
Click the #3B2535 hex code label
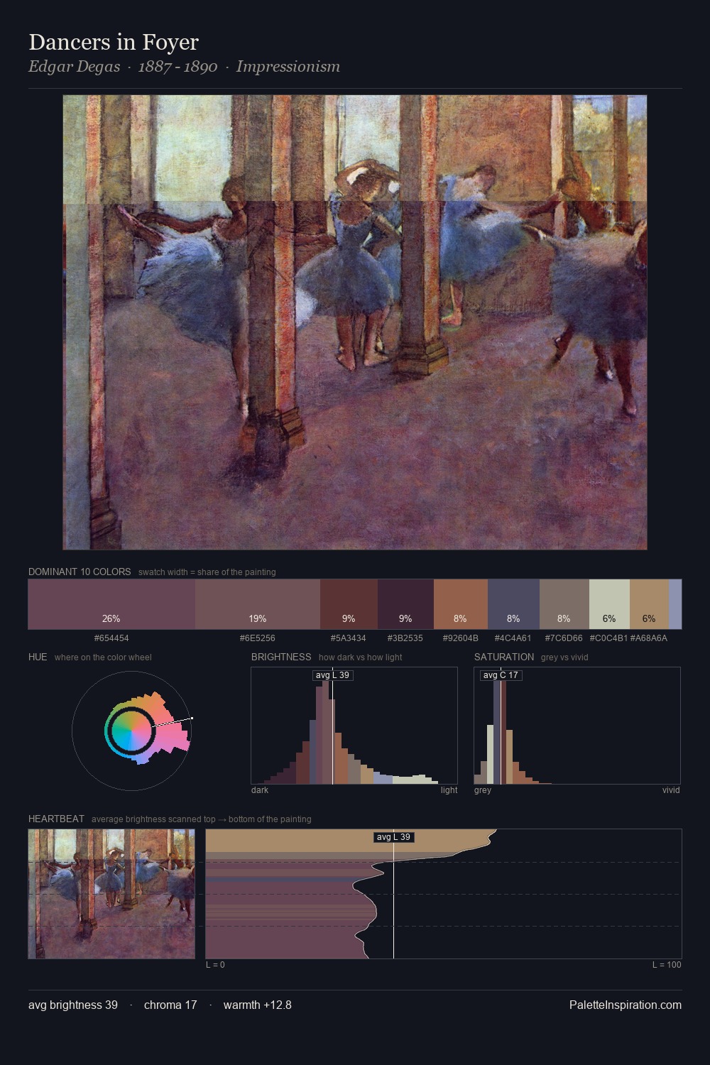click(405, 638)
